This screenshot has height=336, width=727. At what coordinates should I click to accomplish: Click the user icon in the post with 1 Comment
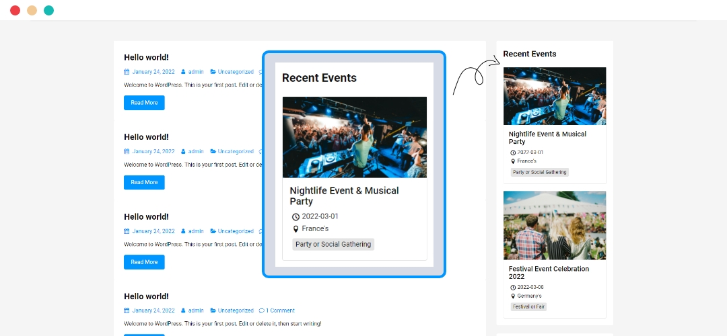pyautogui.click(x=183, y=310)
